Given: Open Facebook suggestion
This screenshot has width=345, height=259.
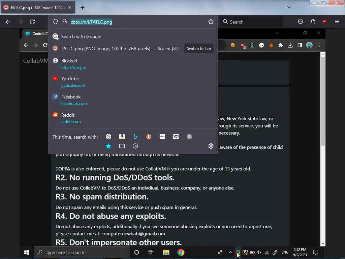Looking at the screenshot, I should click(x=133, y=100).
